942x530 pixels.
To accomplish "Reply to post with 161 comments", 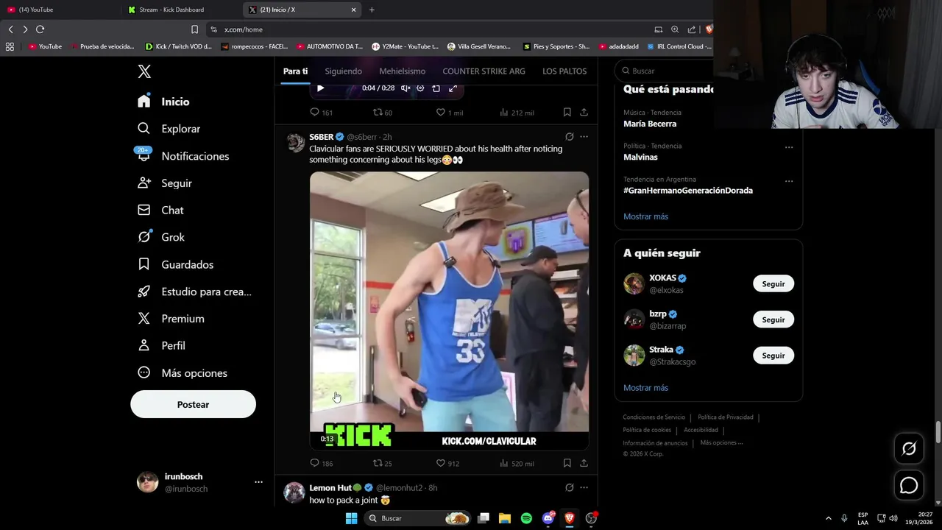I will coord(322,113).
